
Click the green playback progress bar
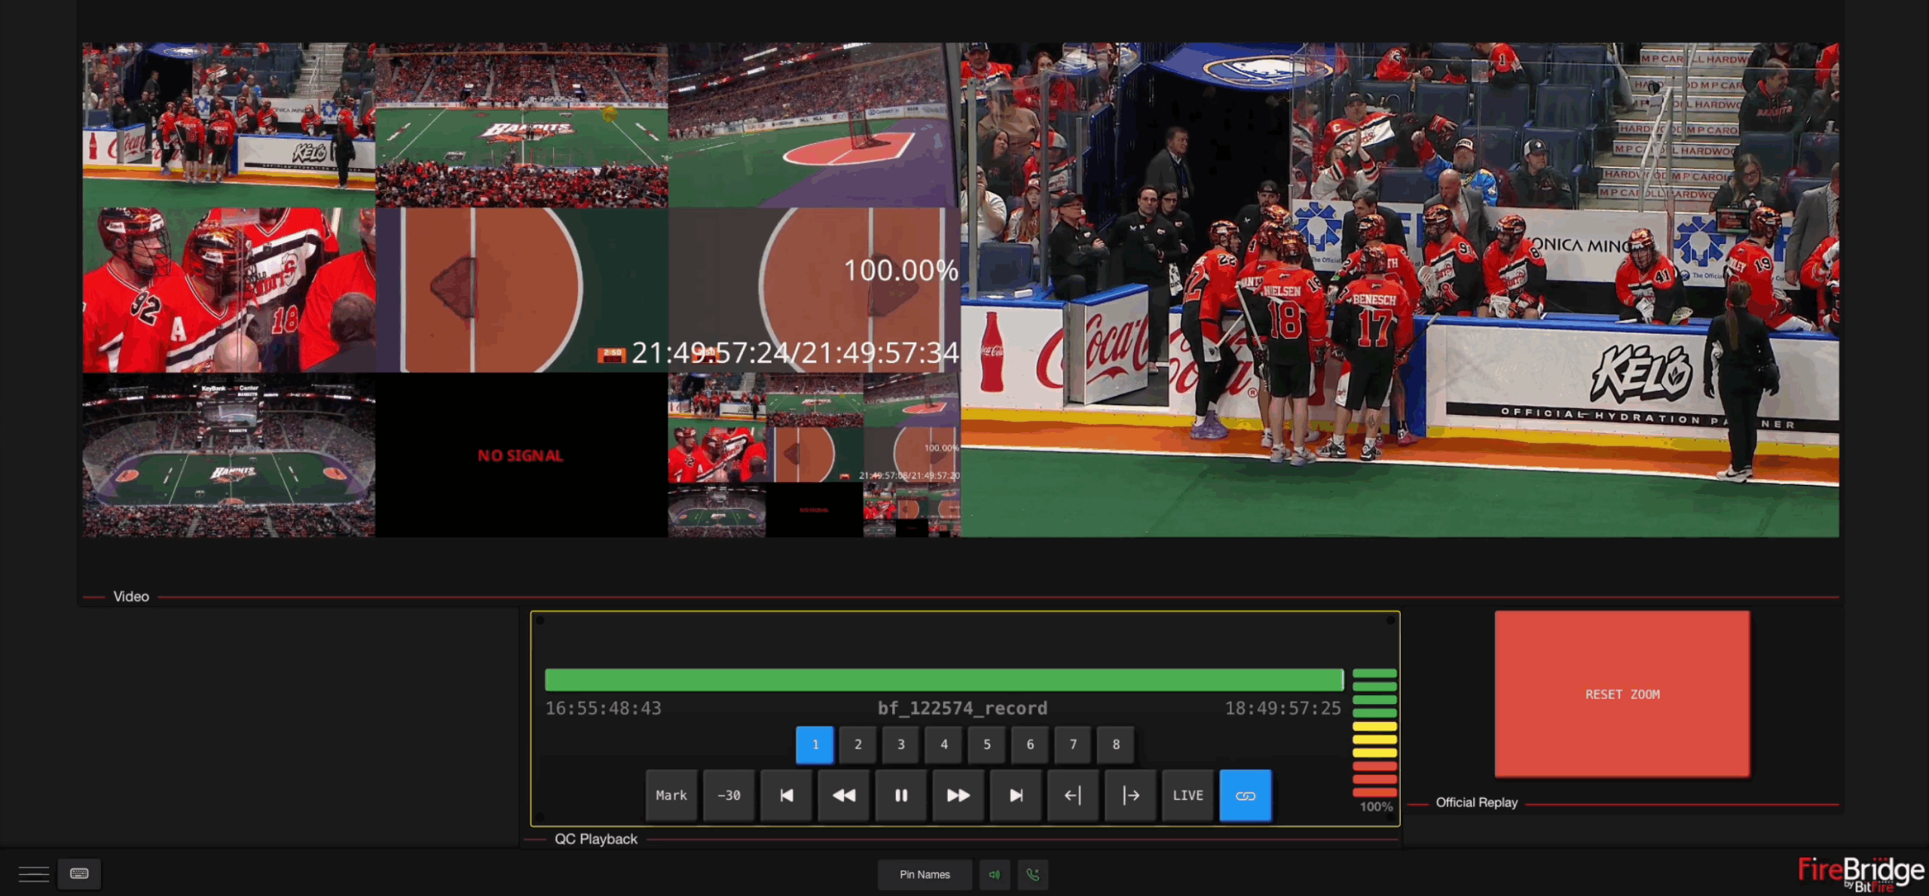click(943, 679)
